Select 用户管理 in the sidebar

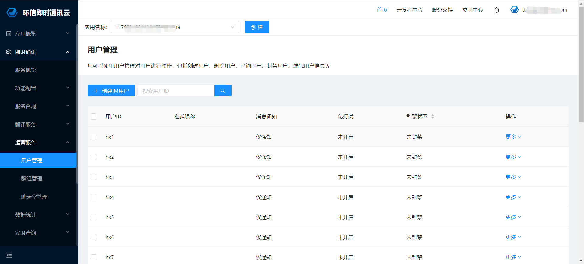(x=38, y=160)
